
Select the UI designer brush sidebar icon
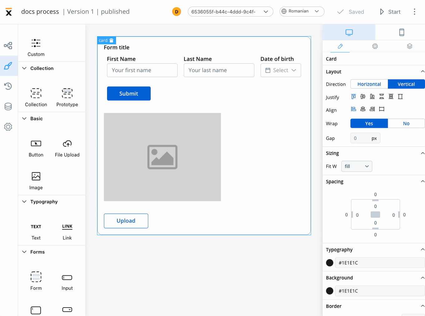click(x=8, y=66)
